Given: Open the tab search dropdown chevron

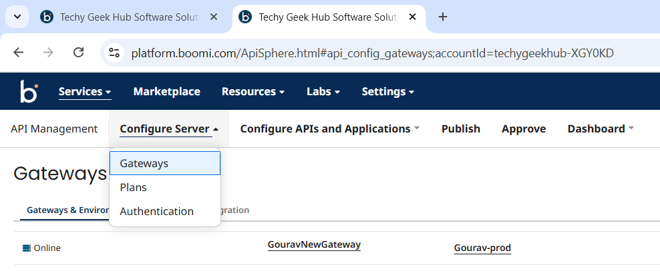Looking at the screenshot, I should pyautogui.click(x=17, y=17).
